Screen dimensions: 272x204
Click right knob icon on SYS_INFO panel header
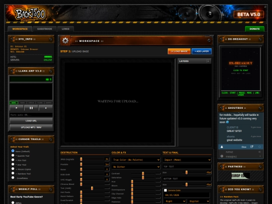point(50,39)
